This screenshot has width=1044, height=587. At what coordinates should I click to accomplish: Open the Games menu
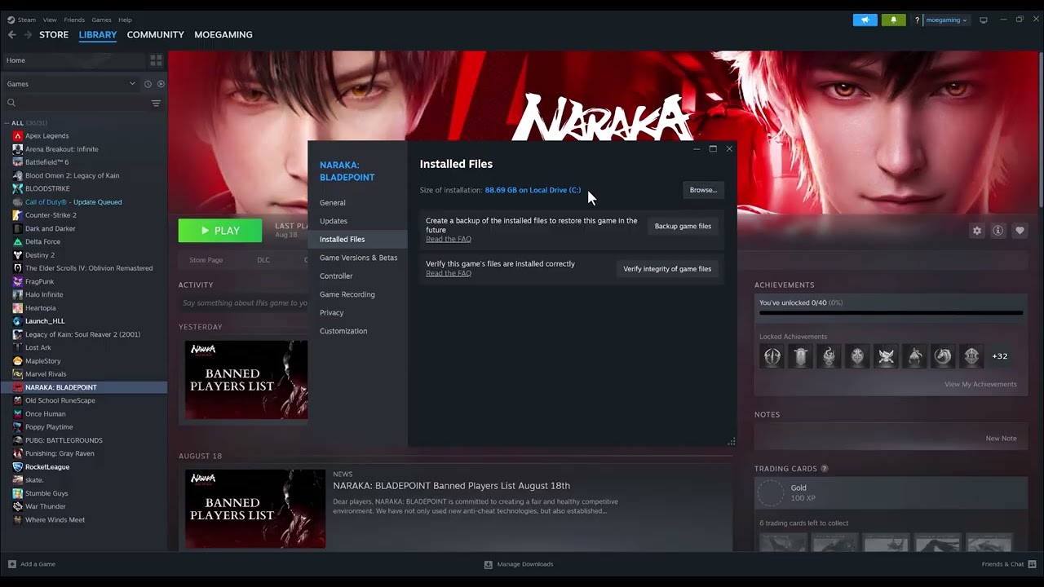point(101,20)
